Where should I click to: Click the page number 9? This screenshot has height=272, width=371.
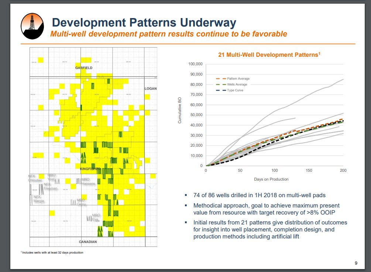pos(356,263)
